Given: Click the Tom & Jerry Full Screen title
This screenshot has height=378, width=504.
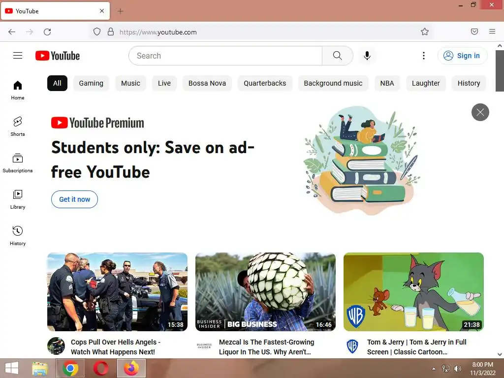Looking at the screenshot, I should (x=417, y=347).
